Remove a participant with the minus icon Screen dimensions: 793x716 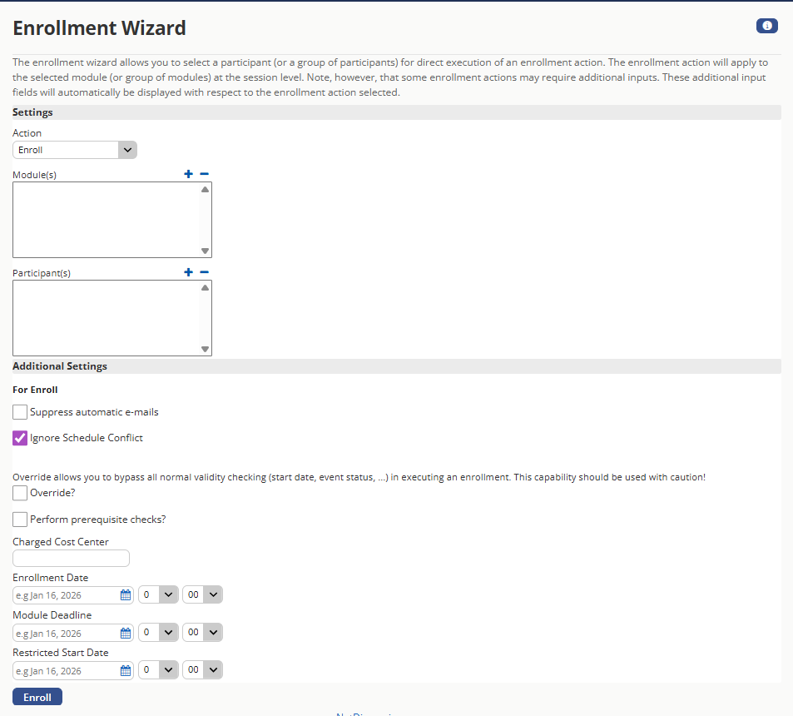204,272
